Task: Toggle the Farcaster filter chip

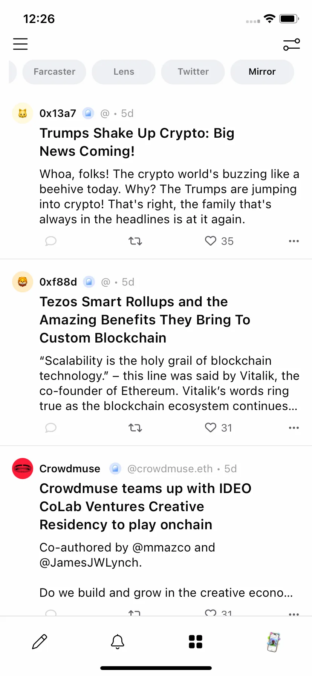Action: click(54, 72)
